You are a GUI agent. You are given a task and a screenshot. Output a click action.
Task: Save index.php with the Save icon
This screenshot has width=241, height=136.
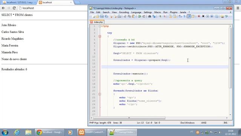click(x=102, y=16)
